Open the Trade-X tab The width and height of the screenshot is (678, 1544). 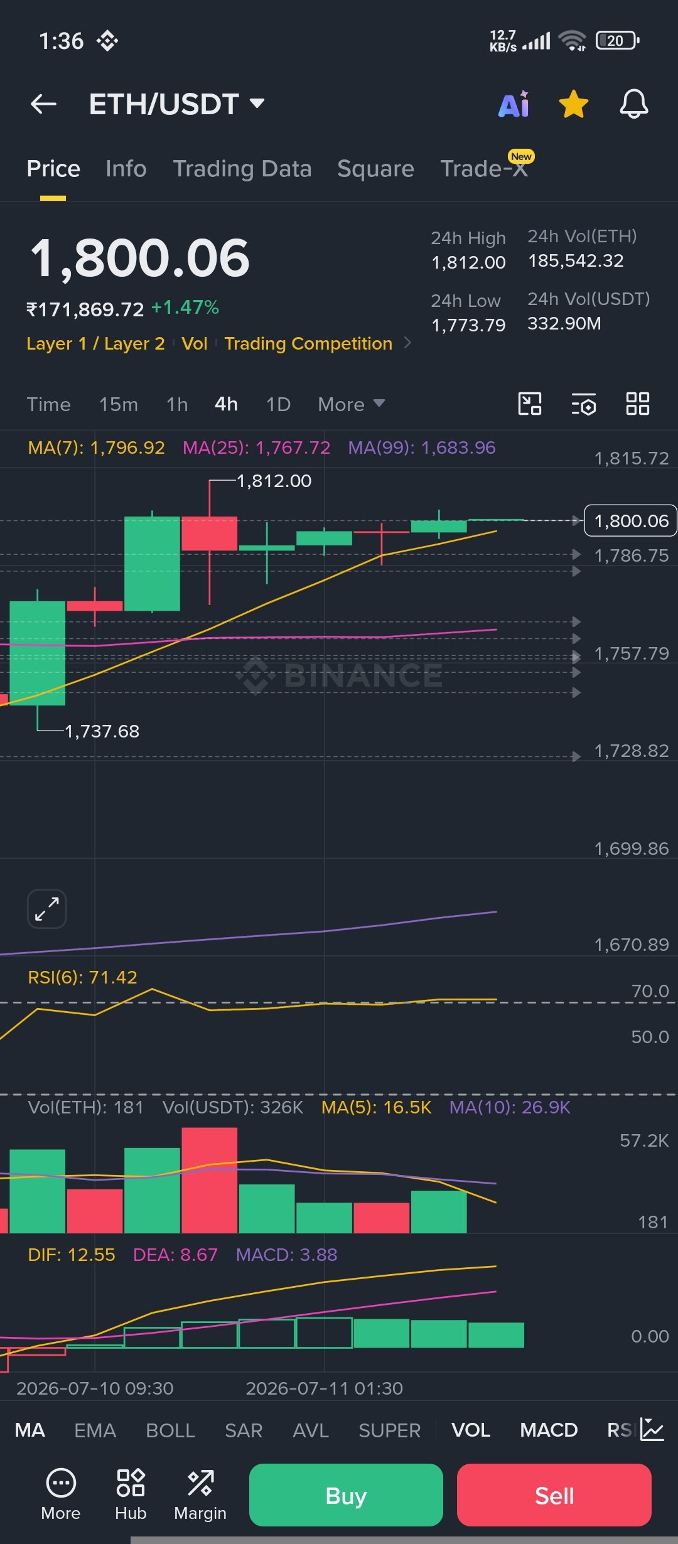tap(484, 169)
